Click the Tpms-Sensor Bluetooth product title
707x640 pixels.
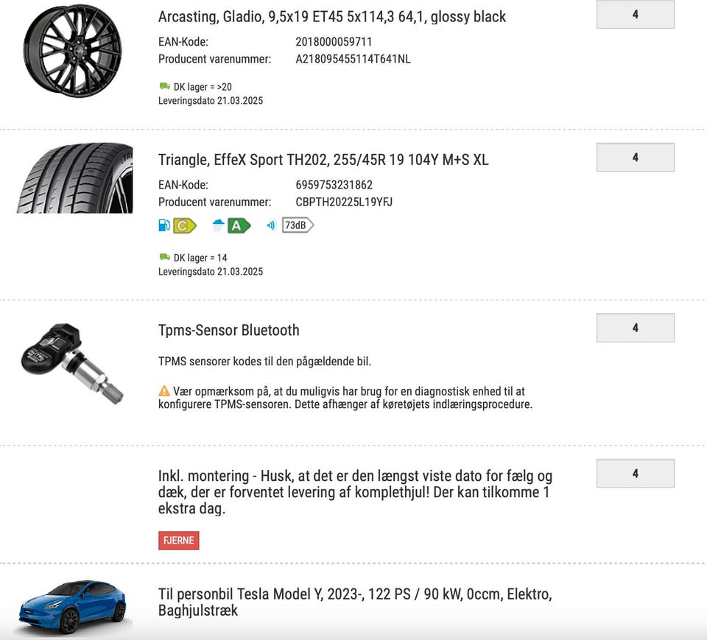(228, 330)
